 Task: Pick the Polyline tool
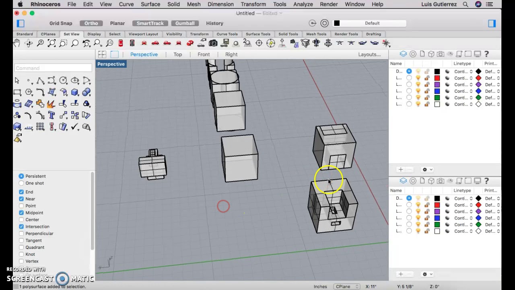click(x=40, y=81)
